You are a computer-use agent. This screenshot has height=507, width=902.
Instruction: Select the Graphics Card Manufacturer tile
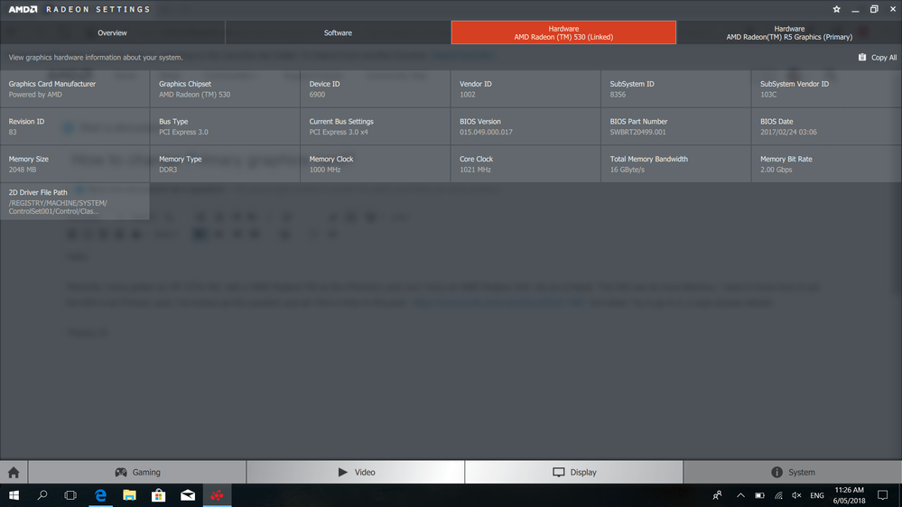click(x=75, y=89)
